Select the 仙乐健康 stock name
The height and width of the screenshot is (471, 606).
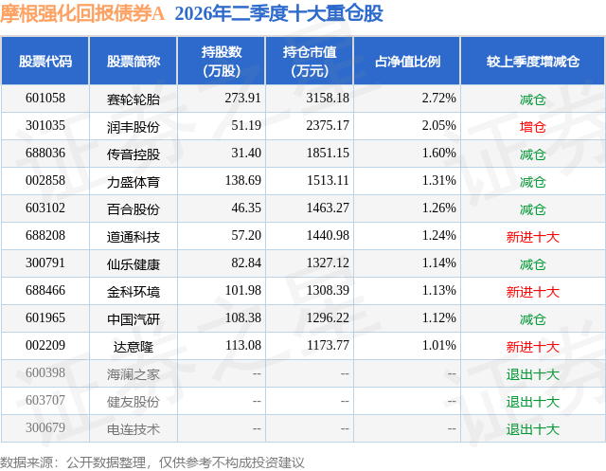(x=134, y=264)
